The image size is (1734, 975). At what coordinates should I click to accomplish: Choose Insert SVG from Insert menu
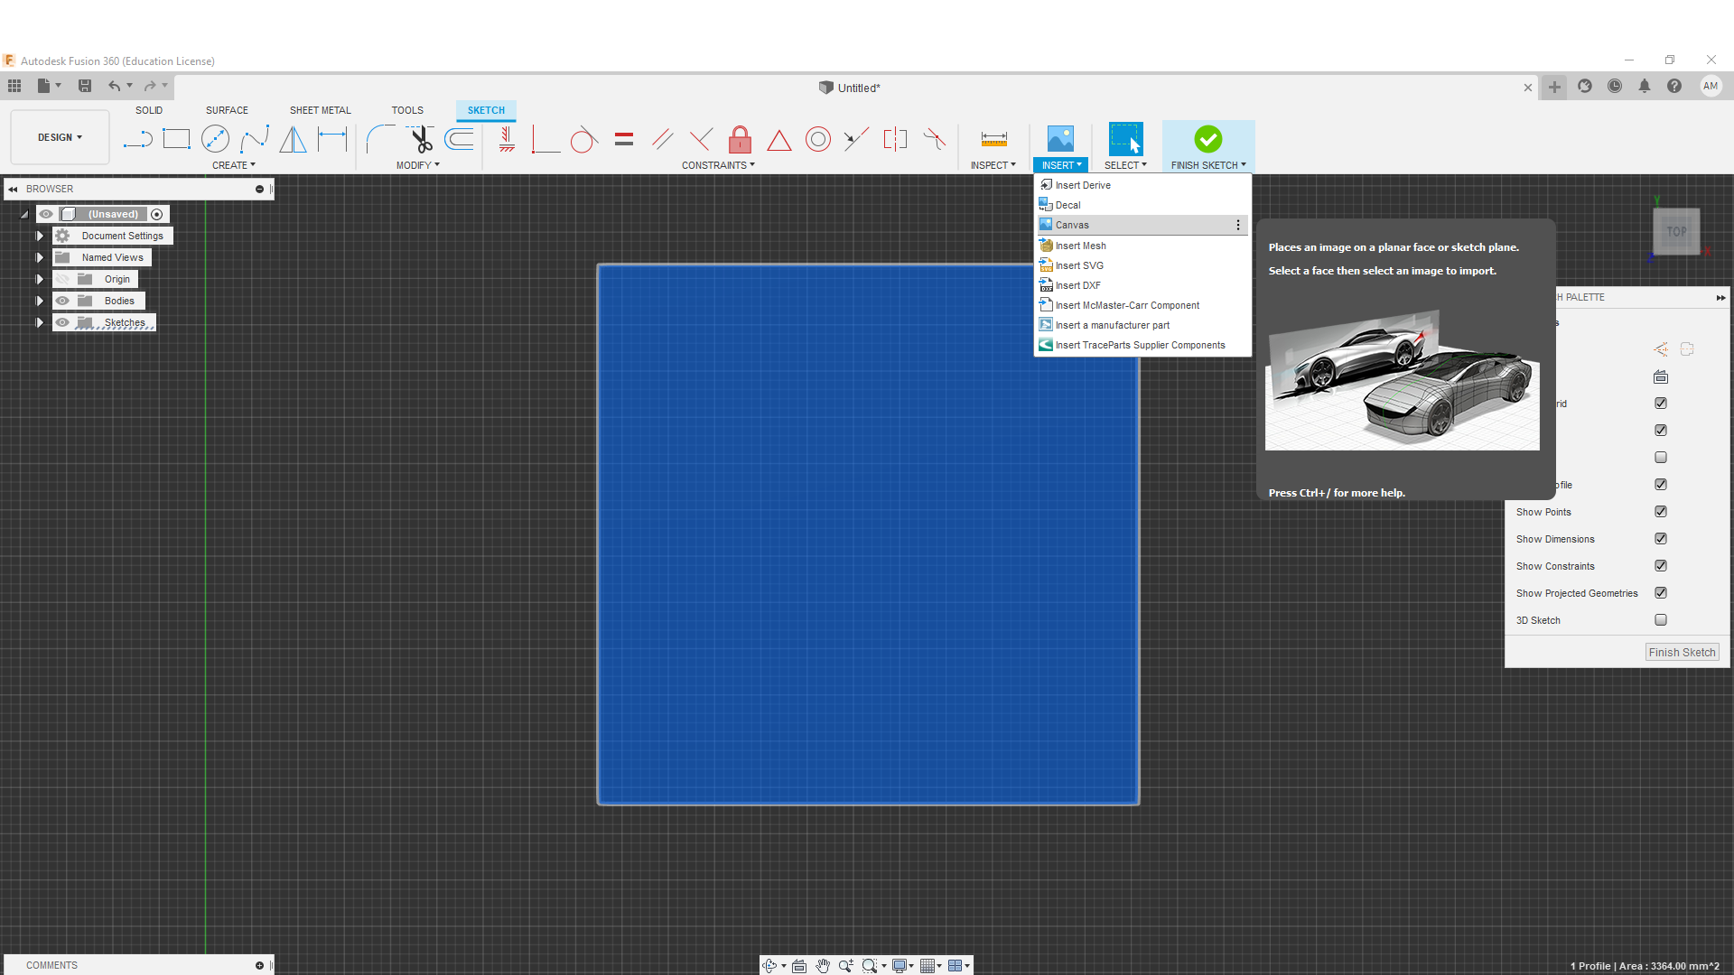(x=1079, y=265)
